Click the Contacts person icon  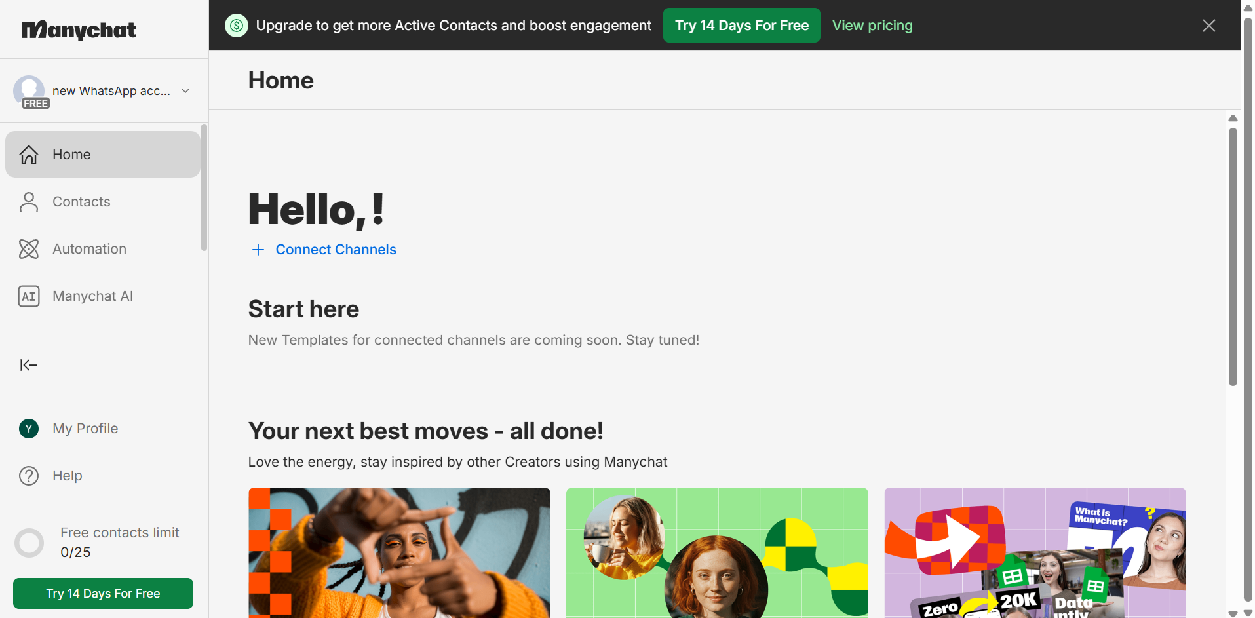click(x=29, y=202)
